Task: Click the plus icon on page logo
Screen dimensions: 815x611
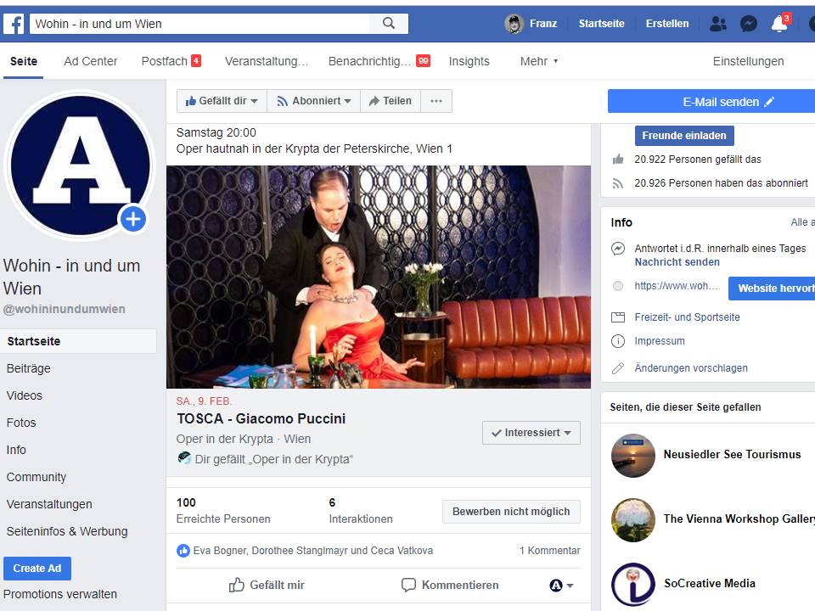Action: click(x=133, y=219)
